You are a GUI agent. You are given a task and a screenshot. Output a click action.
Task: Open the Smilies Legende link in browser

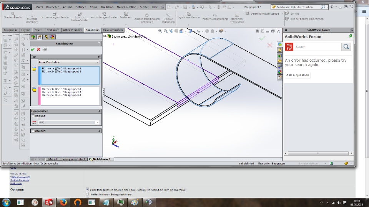pos(20,180)
